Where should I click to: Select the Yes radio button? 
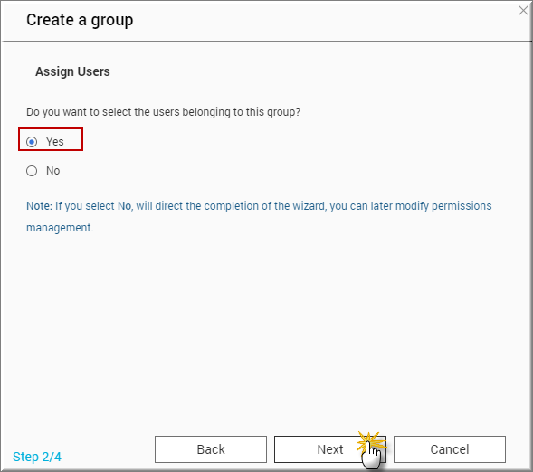32,142
